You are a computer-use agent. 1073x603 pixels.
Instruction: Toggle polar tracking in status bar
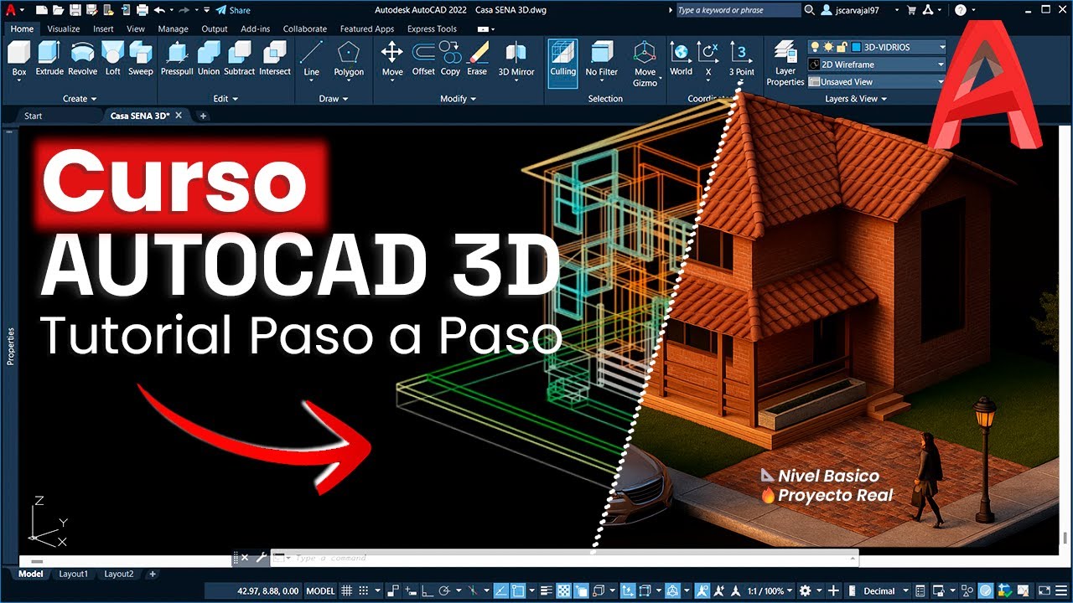point(444,590)
